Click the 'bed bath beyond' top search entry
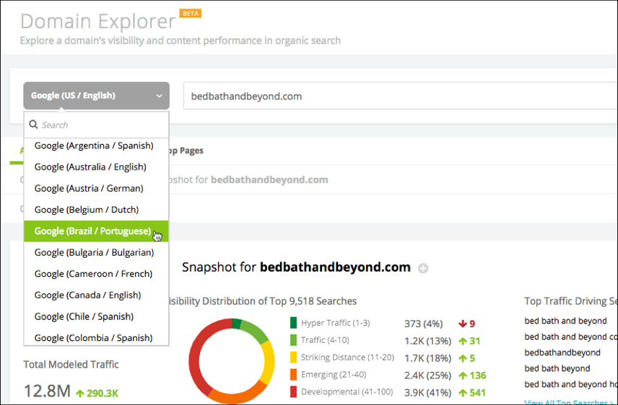Screen dimensions: 618x405 click(x=557, y=368)
